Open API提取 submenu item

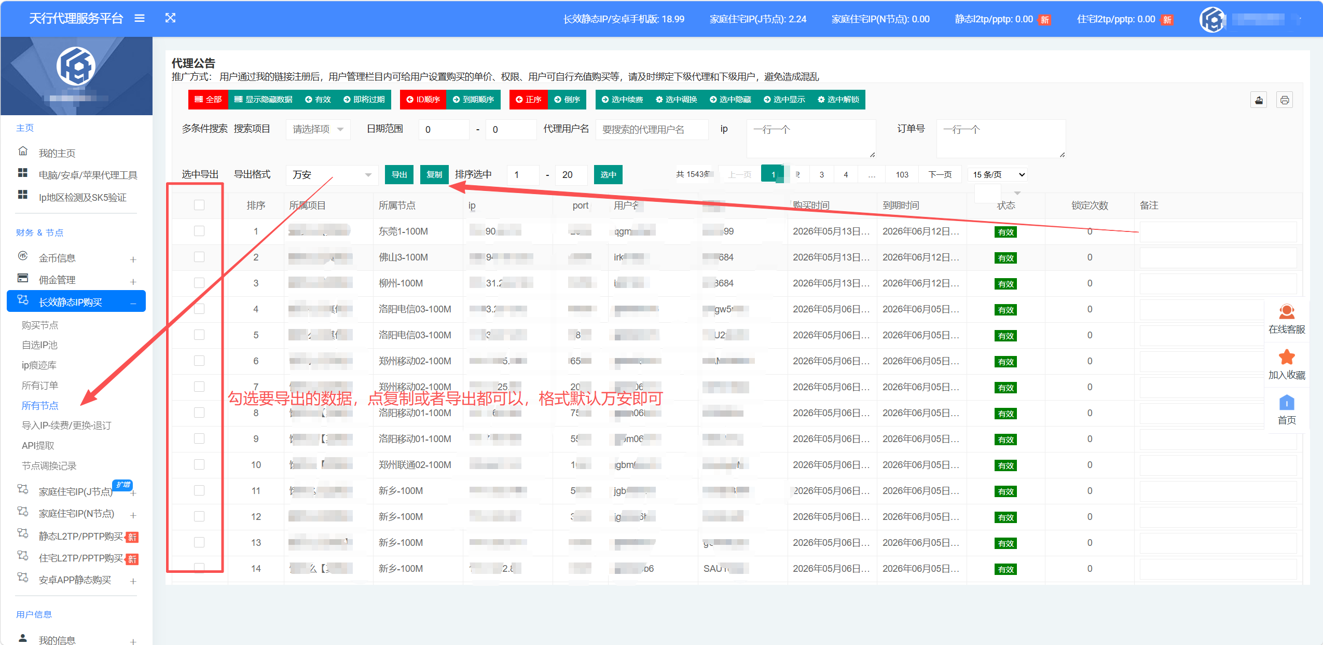pyautogui.click(x=38, y=446)
